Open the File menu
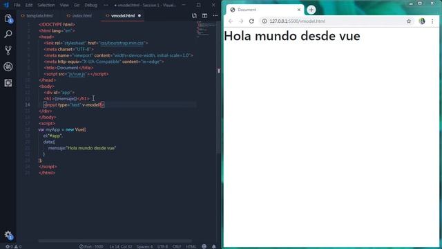 tap(17, 5)
